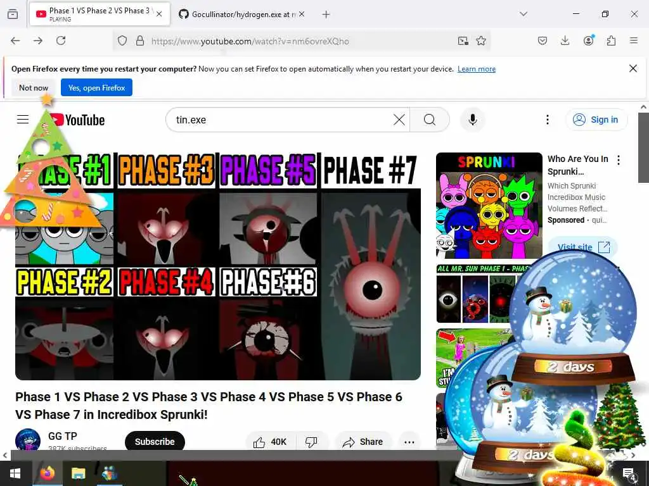Click the third taskbar app icon
This screenshot has height=486, width=649.
(x=109, y=473)
